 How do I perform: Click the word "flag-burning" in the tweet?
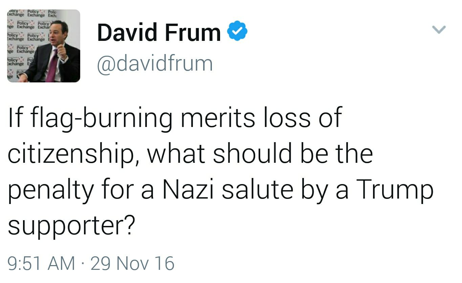(100, 119)
